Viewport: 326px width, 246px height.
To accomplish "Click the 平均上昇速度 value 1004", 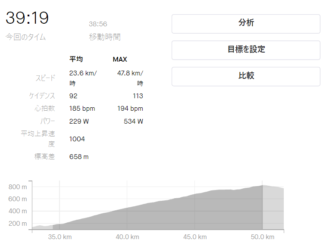I will tap(77, 139).
